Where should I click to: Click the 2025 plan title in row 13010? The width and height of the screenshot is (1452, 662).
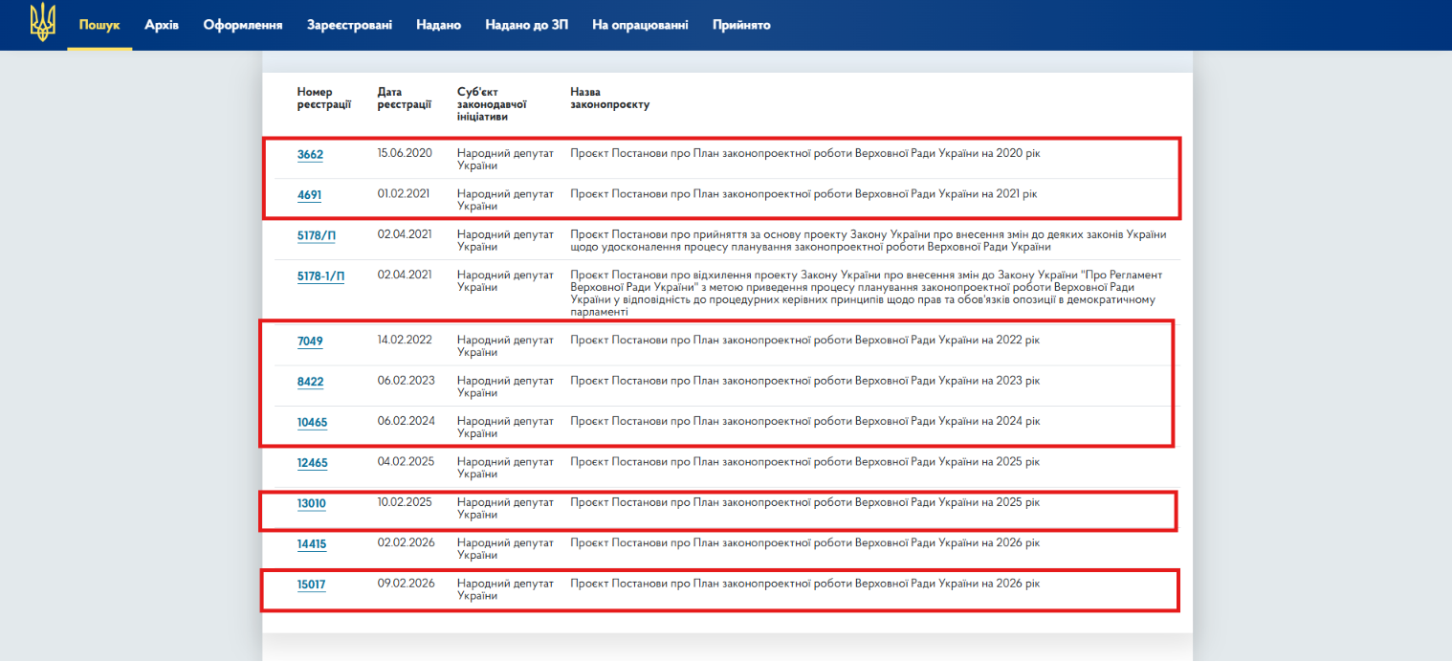804,502
